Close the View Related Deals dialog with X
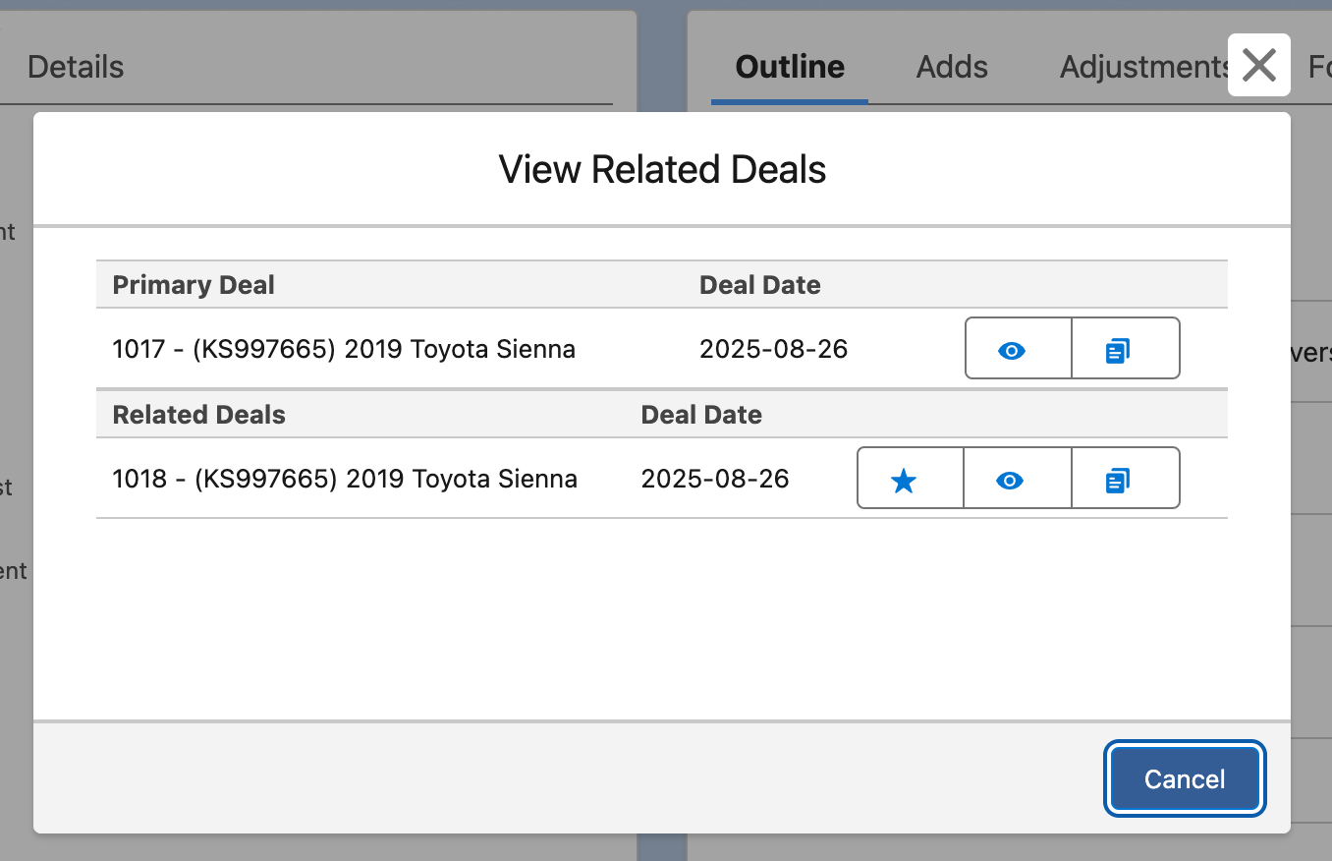This screenshot has height=861, width=1332. (1259, 65)
